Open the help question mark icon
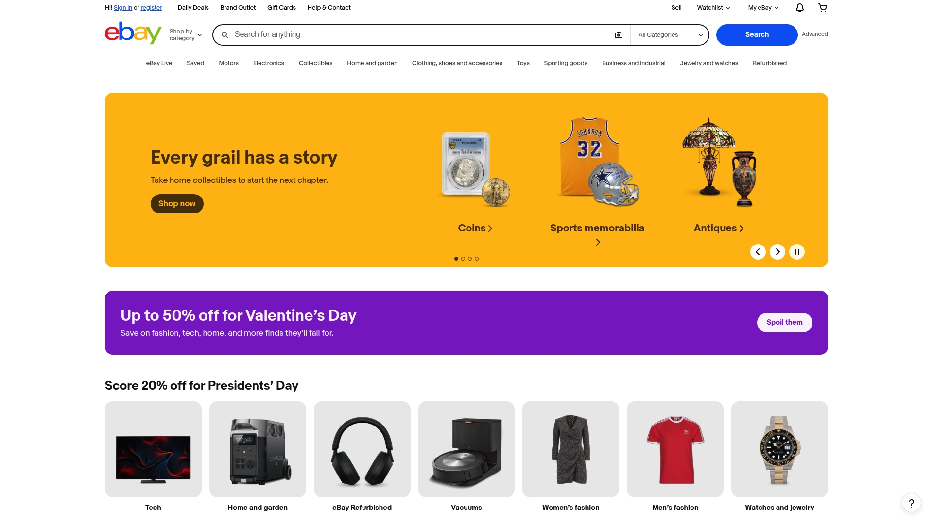Image resolution: width=933 pixels, height=524 pixels. [x=911, y=503]
